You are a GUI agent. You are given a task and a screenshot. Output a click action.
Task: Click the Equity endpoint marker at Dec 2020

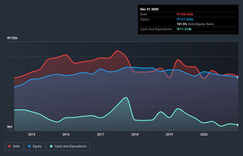click(x=238, y=77)
